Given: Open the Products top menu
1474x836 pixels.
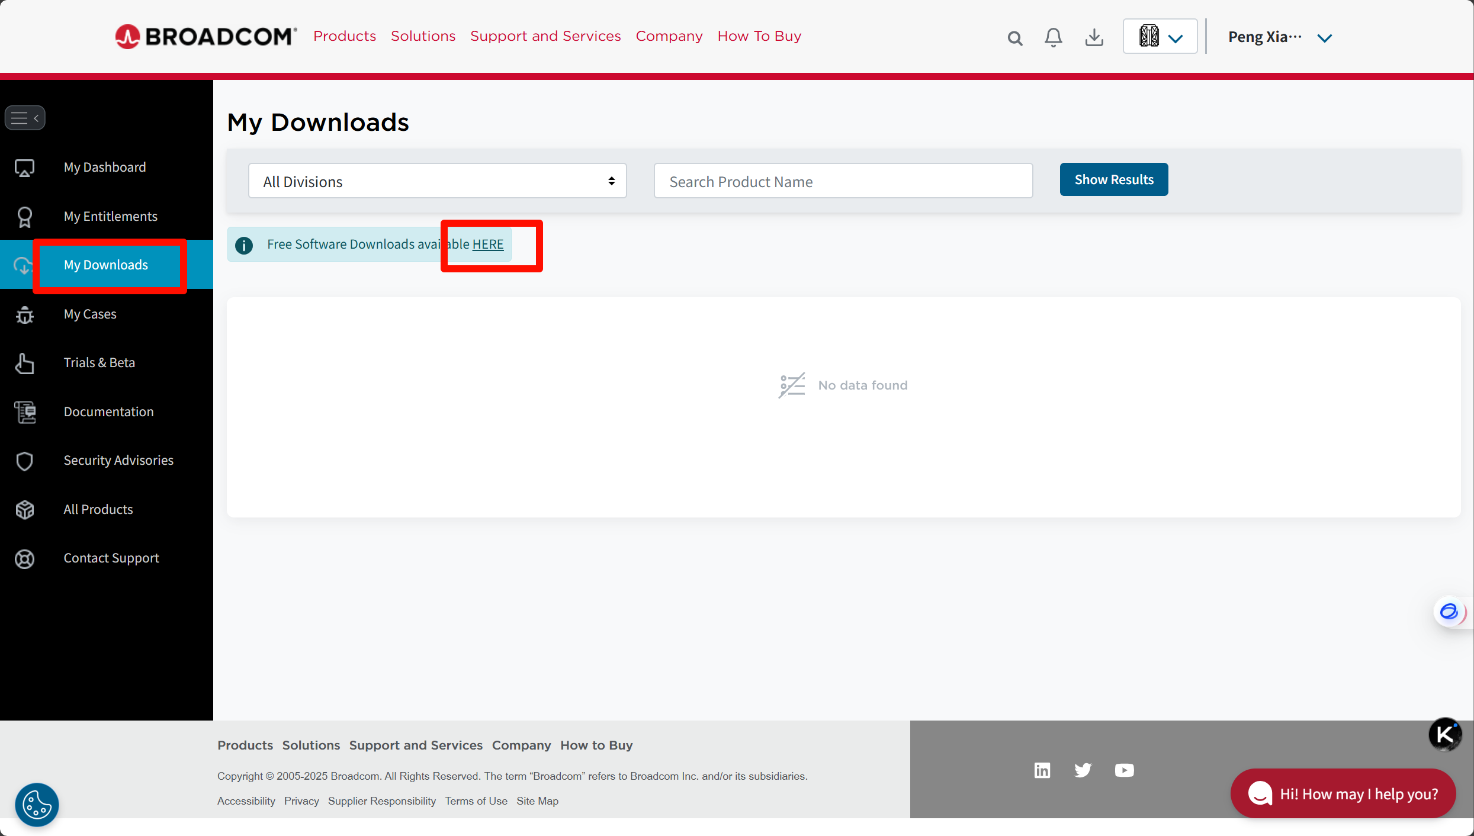Looking at the screenshot, I should click(x=345, y=36).
